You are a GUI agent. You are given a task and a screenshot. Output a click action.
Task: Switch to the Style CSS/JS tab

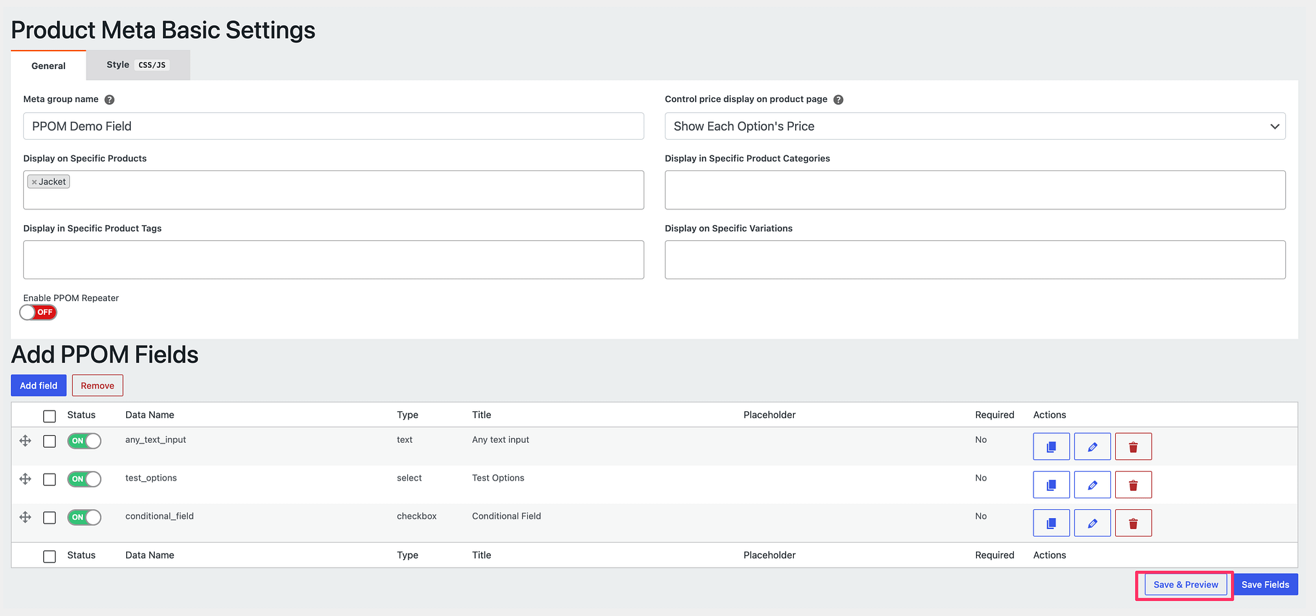138,65
